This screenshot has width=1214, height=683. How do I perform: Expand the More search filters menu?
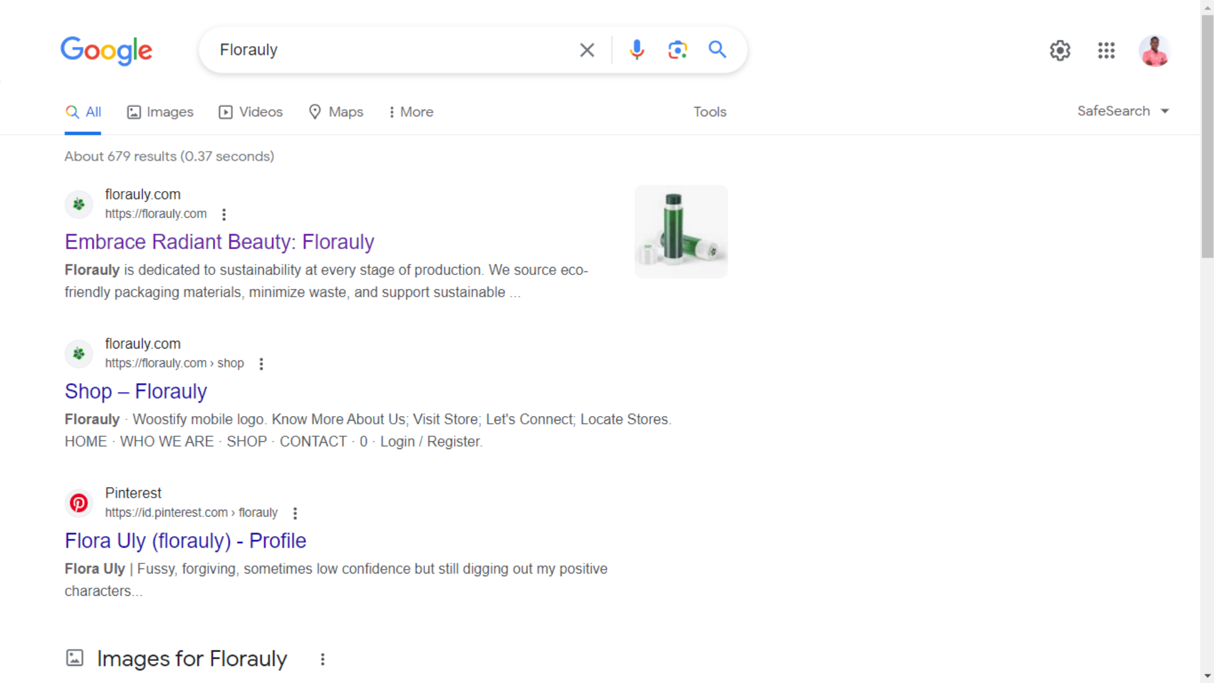(411, 112)
